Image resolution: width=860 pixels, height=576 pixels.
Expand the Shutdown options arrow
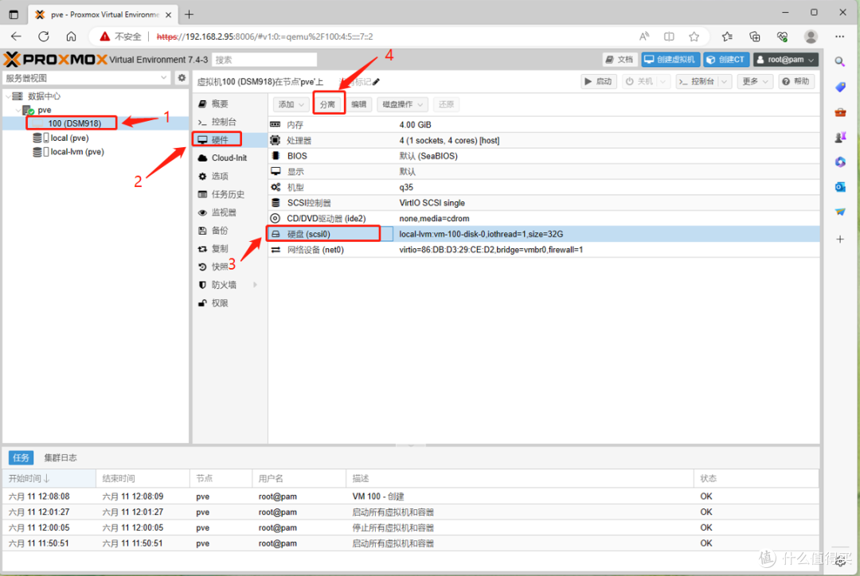[663, 81]
